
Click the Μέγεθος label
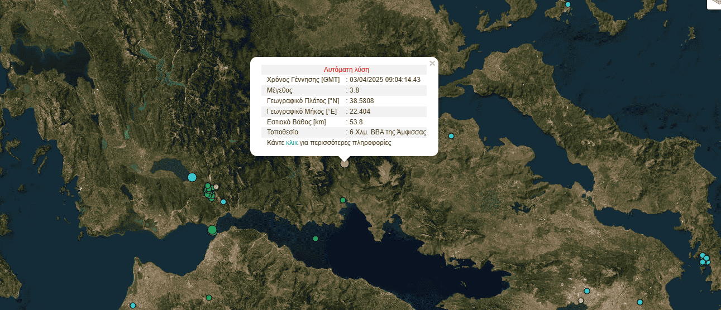[280, 90]
